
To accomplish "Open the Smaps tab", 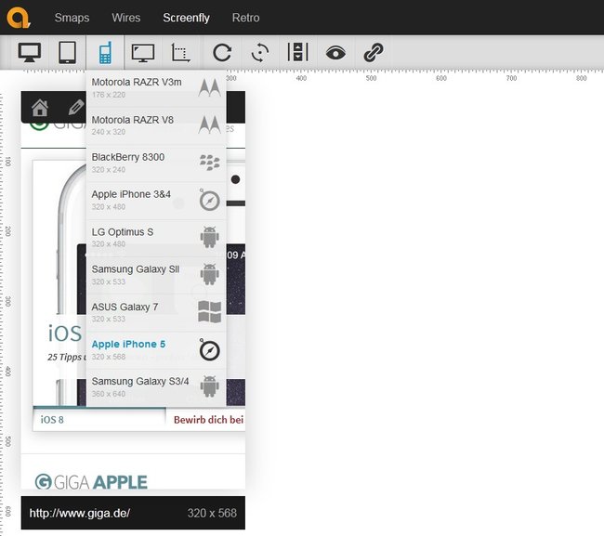I will (72, 18).
